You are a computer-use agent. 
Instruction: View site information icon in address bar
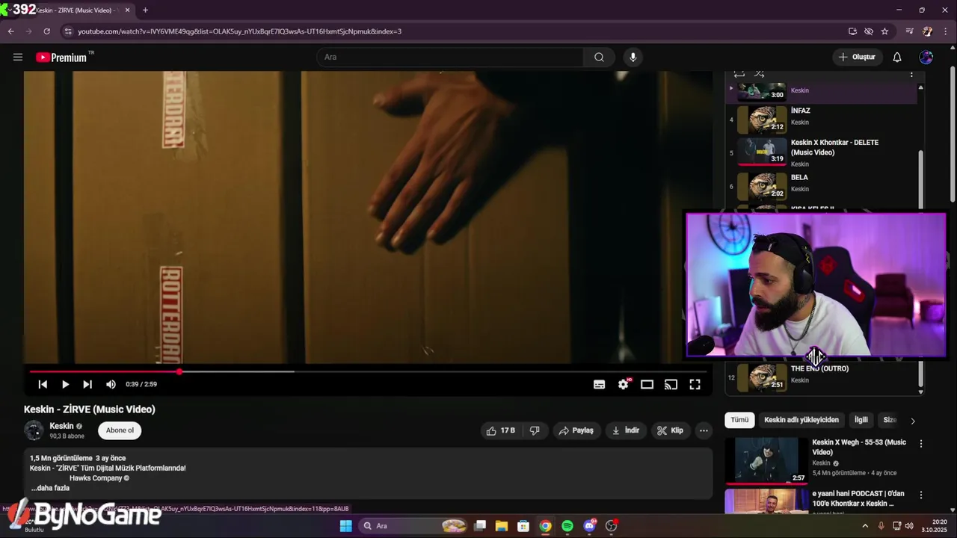point(68,31)
